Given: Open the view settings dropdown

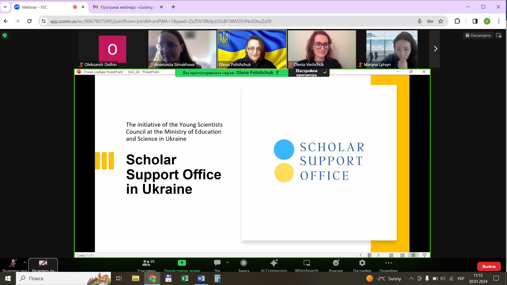Looking at the screenshot, I should (309, 73).
